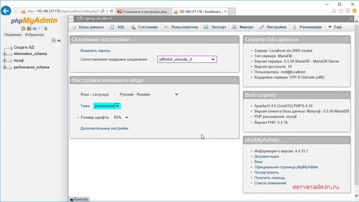The image size is (359, 202).
Task: Click the collapse icon at top-right of page header
Action: point(351,19)
